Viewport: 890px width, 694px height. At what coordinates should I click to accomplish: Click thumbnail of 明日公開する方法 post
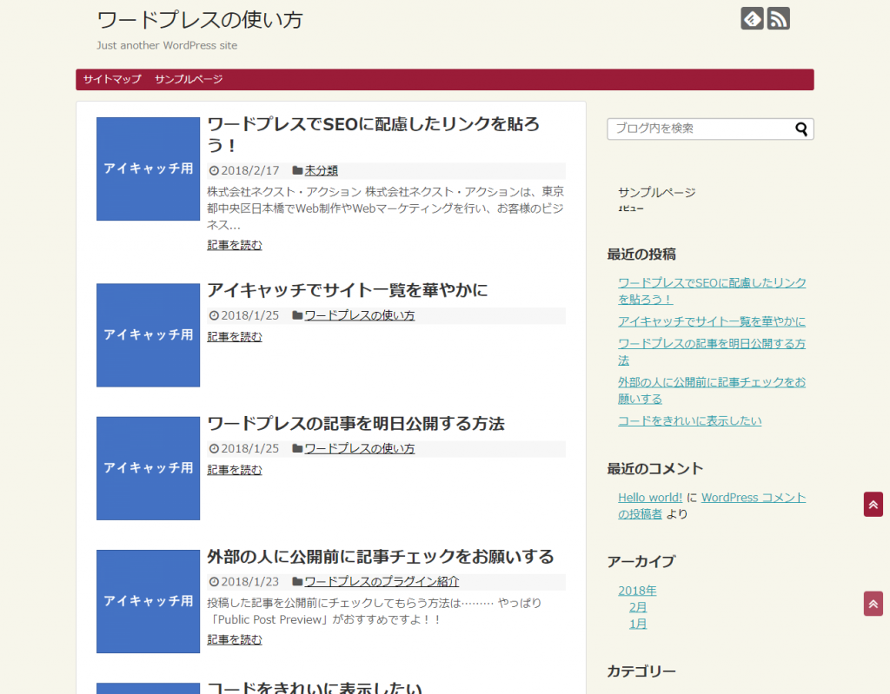[148, 468]
